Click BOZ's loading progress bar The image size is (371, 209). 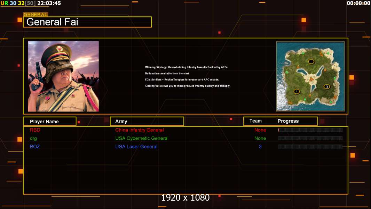point(310,147)
